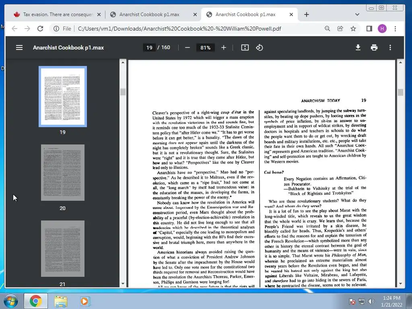Click document scrollbar down arrow
The height and width of the screenshot is (309, 412).
(x=400, y=284)
